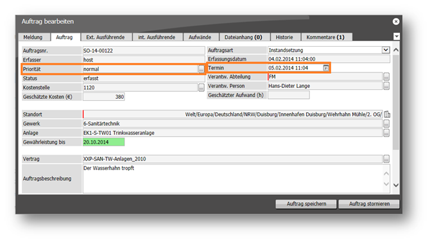The image size is (430, 242).
Task: Click the green Gewährleistung bis date field
Action: click(104, 142)
